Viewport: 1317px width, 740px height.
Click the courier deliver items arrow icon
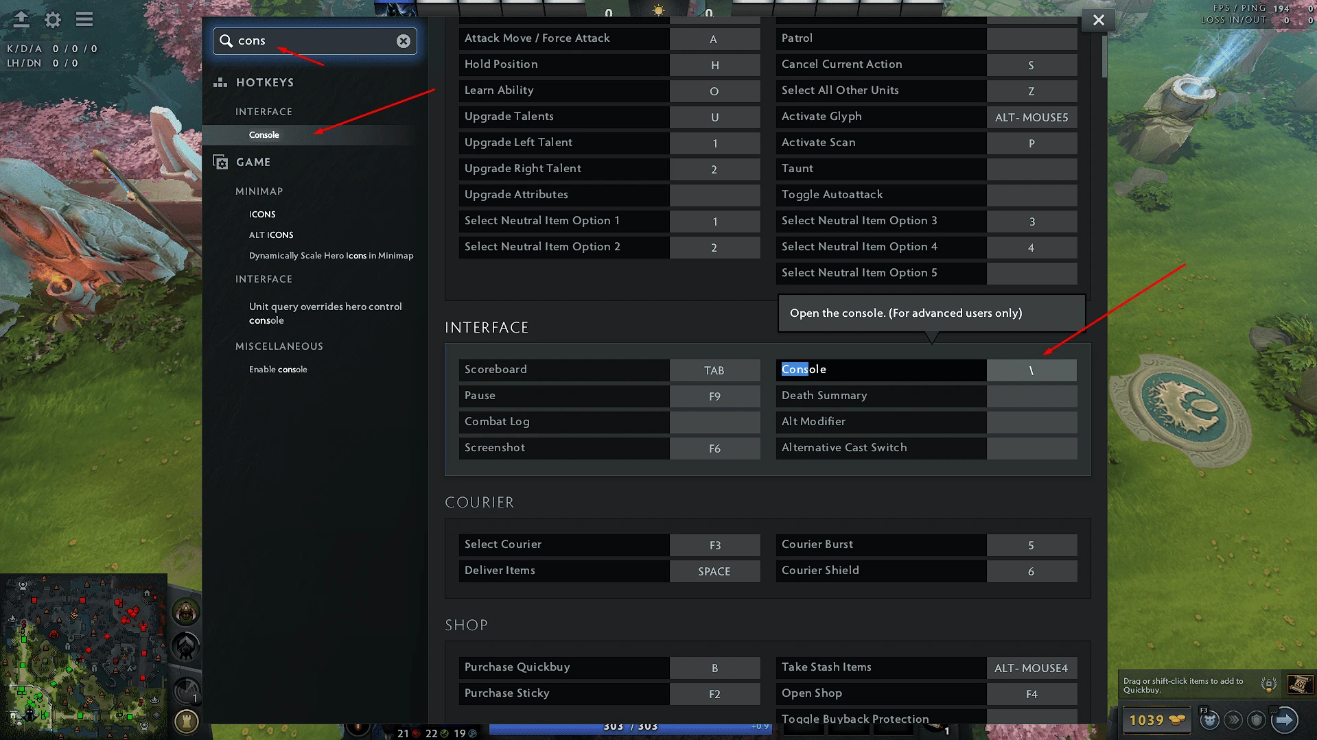tap(1285, 719)
